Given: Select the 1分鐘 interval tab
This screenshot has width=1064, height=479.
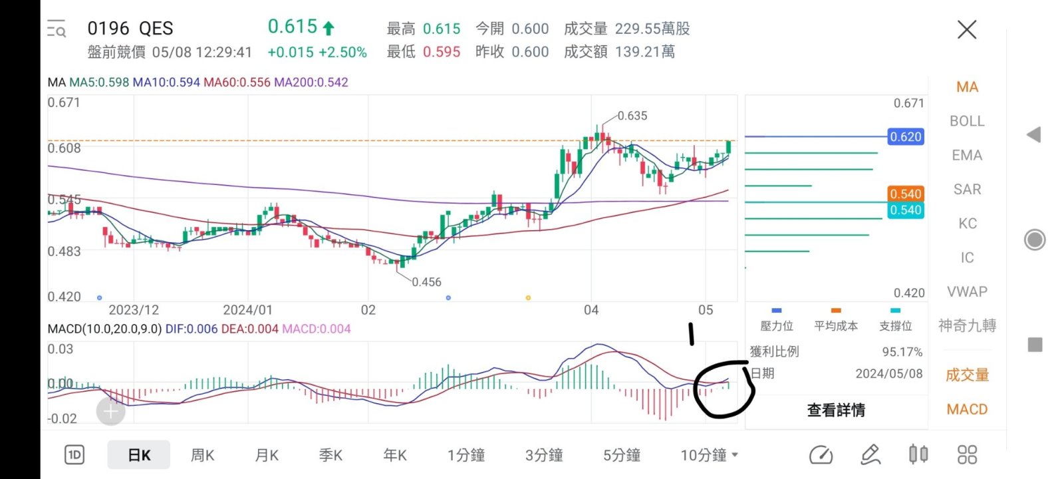Looking at the screenshot, I should pyautogui.click(x=465, y=455).
